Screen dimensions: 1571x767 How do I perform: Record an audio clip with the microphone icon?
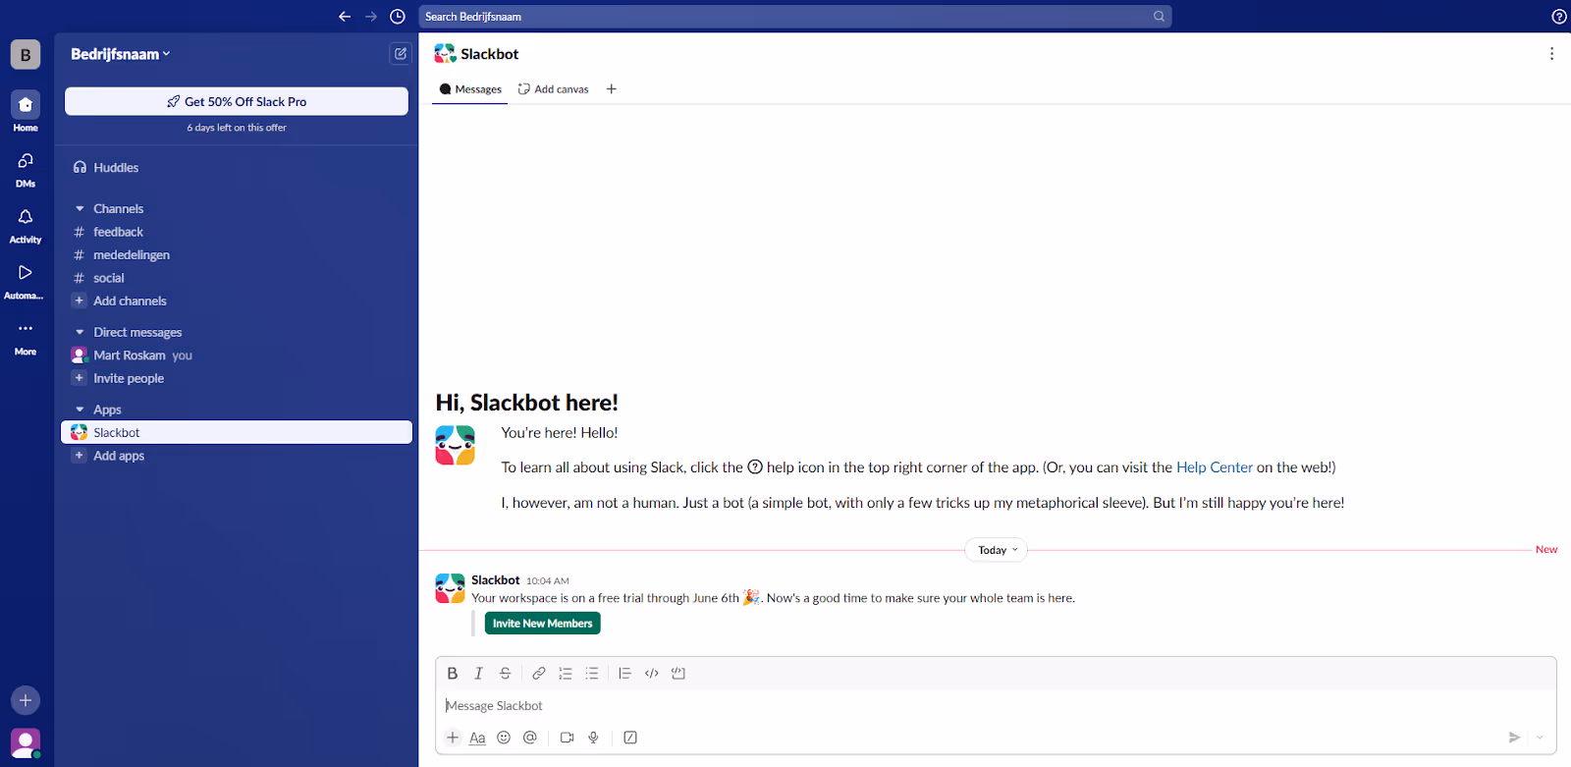tap(593, 738)
